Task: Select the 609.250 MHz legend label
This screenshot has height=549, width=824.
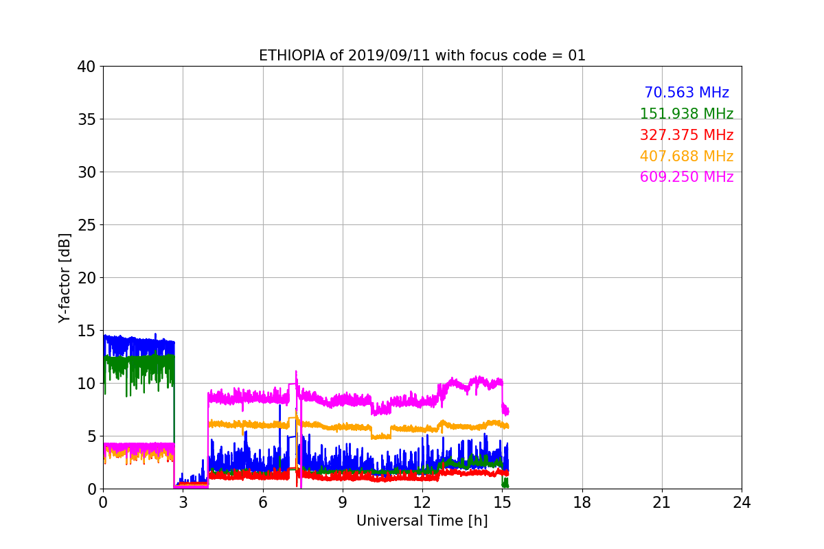Action: tap(687, 177)
